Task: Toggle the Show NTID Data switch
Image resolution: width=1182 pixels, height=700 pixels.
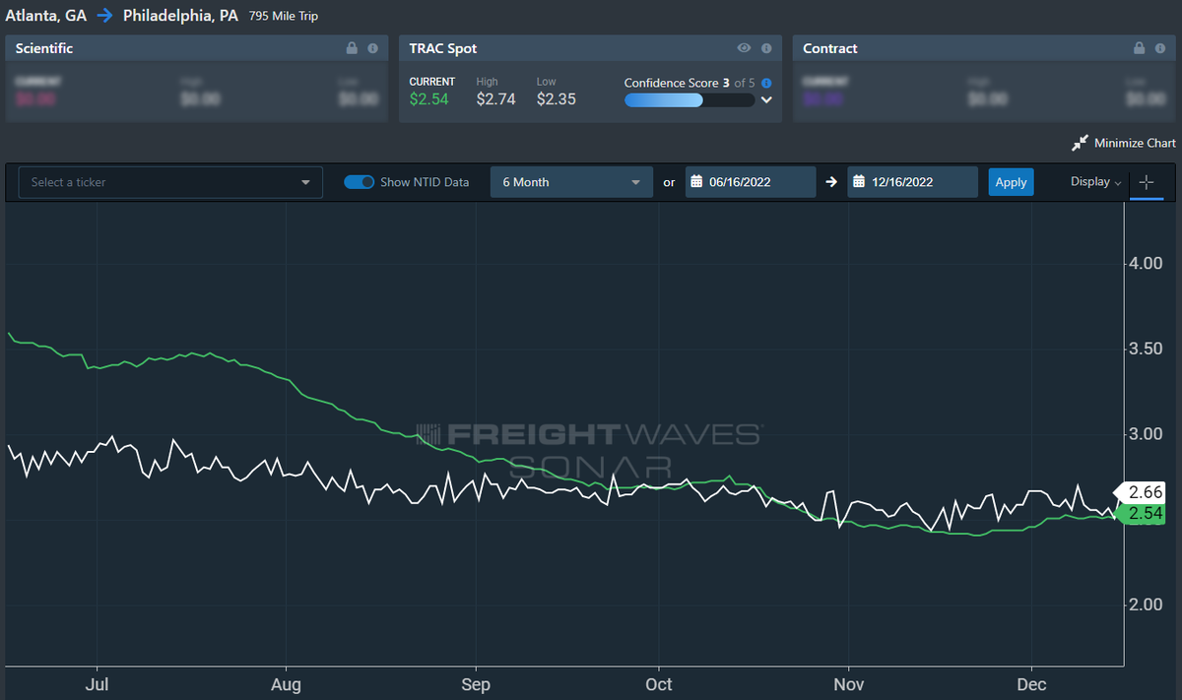Action: point(360,182)
